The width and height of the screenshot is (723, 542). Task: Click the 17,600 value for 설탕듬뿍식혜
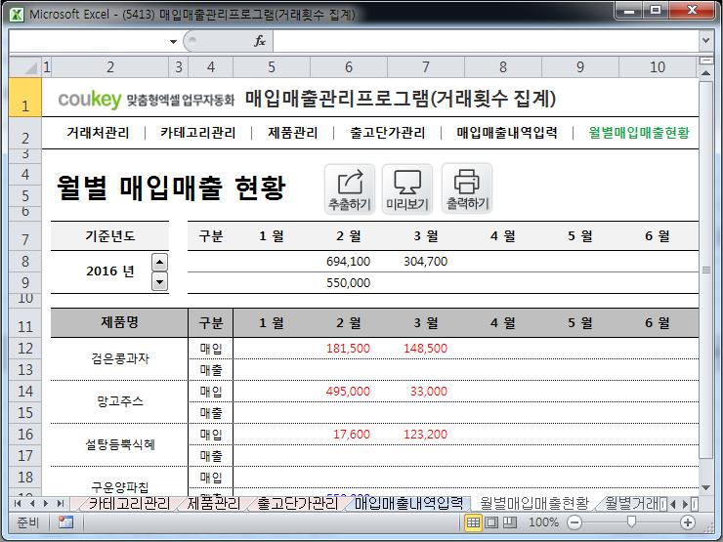point(352,434)
